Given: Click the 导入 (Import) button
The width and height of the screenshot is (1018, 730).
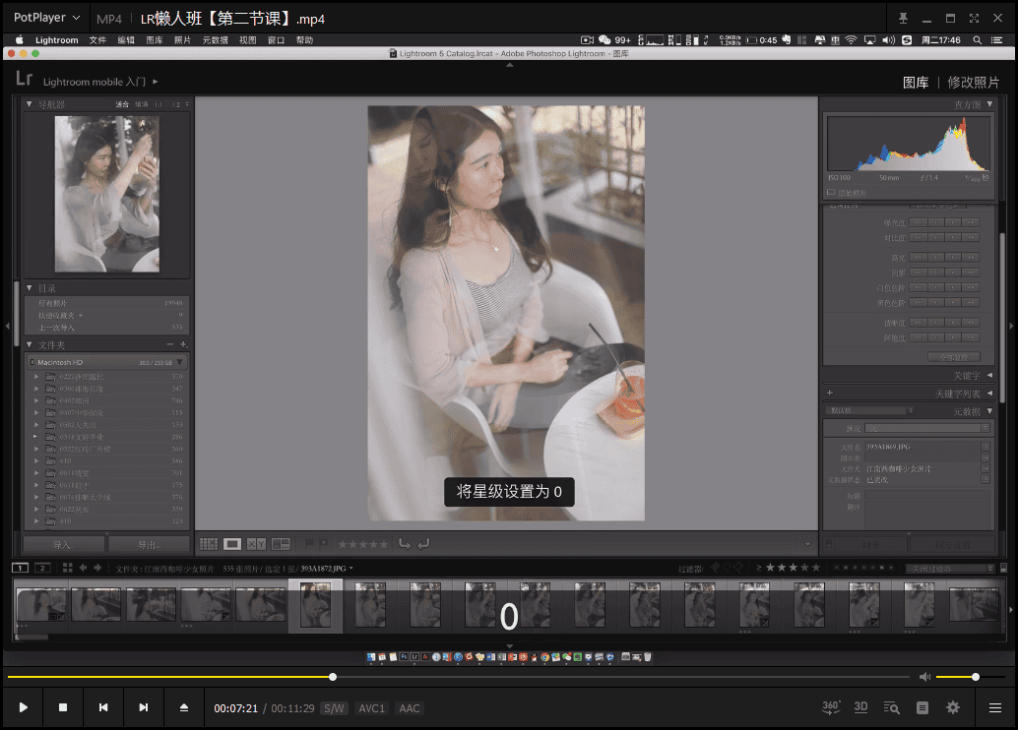Looking at the screenshot, I should pyautogui.click(x=64, y=544).
